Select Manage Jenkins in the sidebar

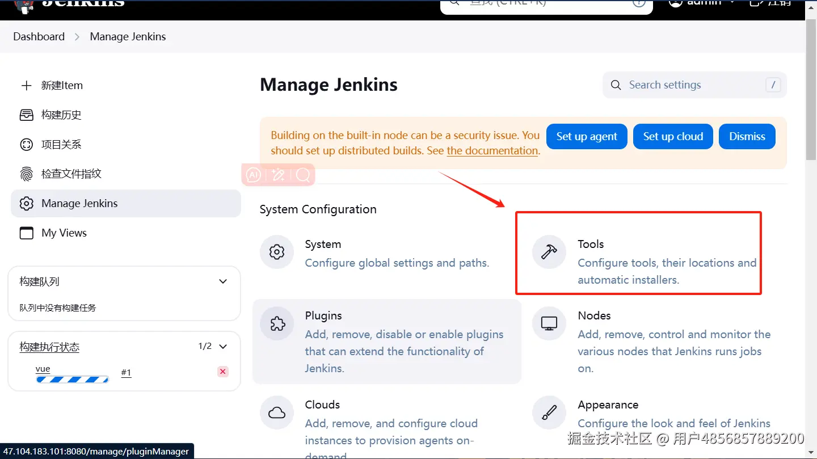pyautogui.click(x=126, y=204)
